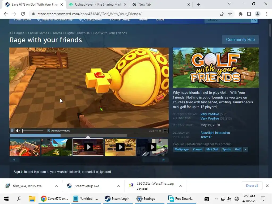
Task: Close the UploadHaven tab
Action: [x=125, y=5]
